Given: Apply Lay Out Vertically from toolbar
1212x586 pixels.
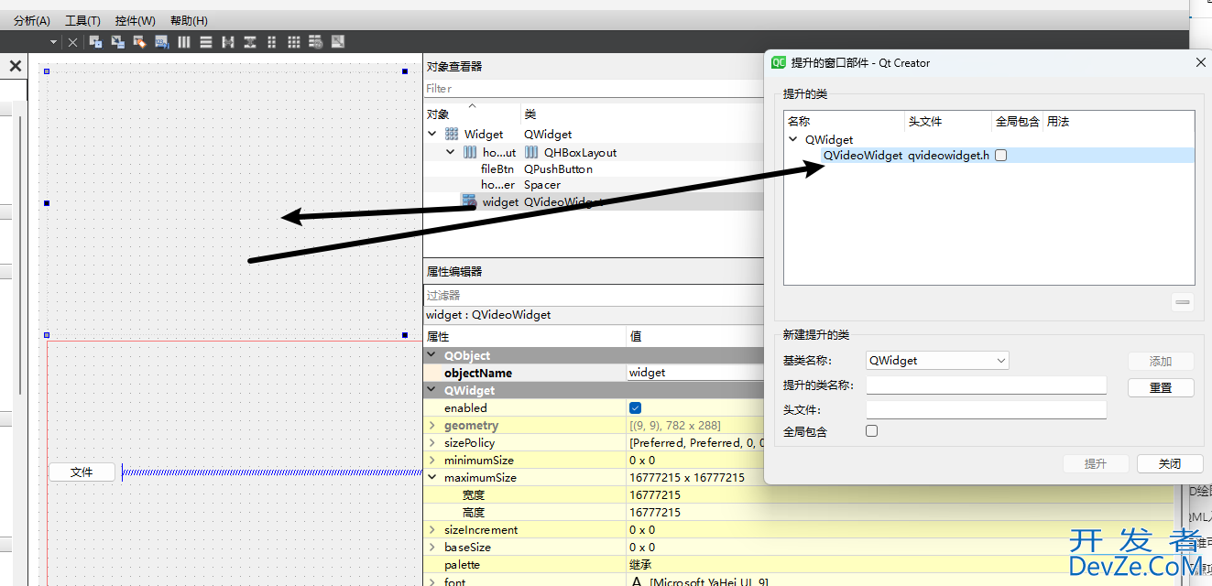Looking at the screenshot, I should click(x=205, y=41).
